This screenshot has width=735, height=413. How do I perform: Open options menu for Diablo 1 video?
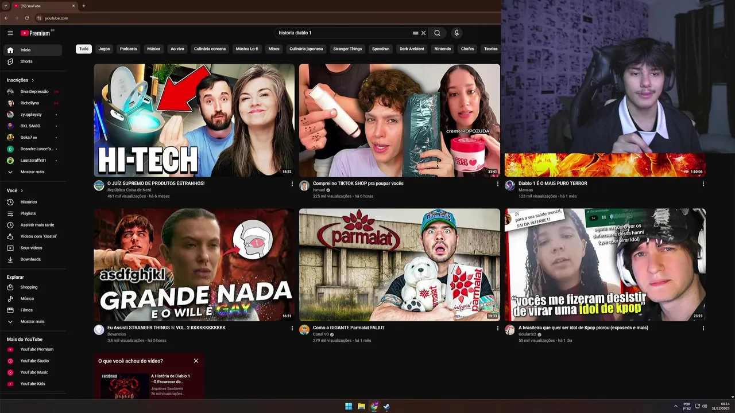point(703,184)
